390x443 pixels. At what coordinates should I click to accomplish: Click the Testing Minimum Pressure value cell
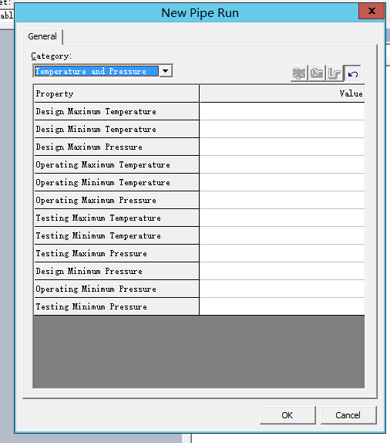[x=282, y=306]
